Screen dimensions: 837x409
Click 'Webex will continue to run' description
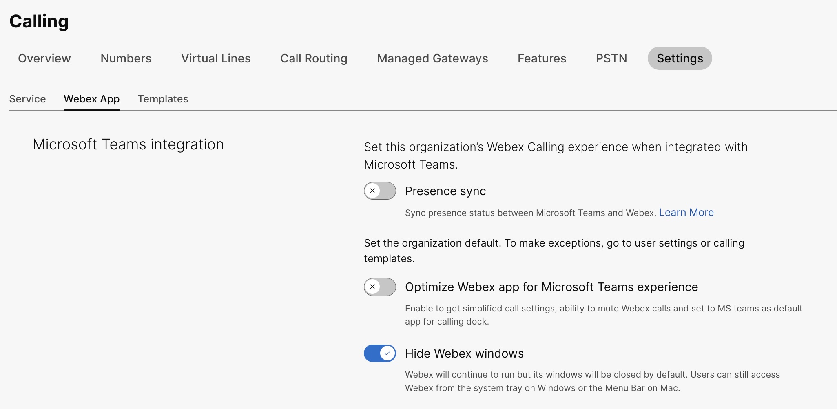point(592,381)
